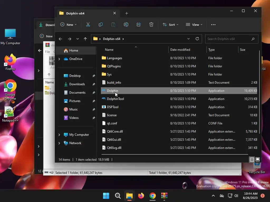The height and width of the screenshot is (202, 270).
Task: Click the vertical scrollbar of file list
Action: [x=259, y=92]
